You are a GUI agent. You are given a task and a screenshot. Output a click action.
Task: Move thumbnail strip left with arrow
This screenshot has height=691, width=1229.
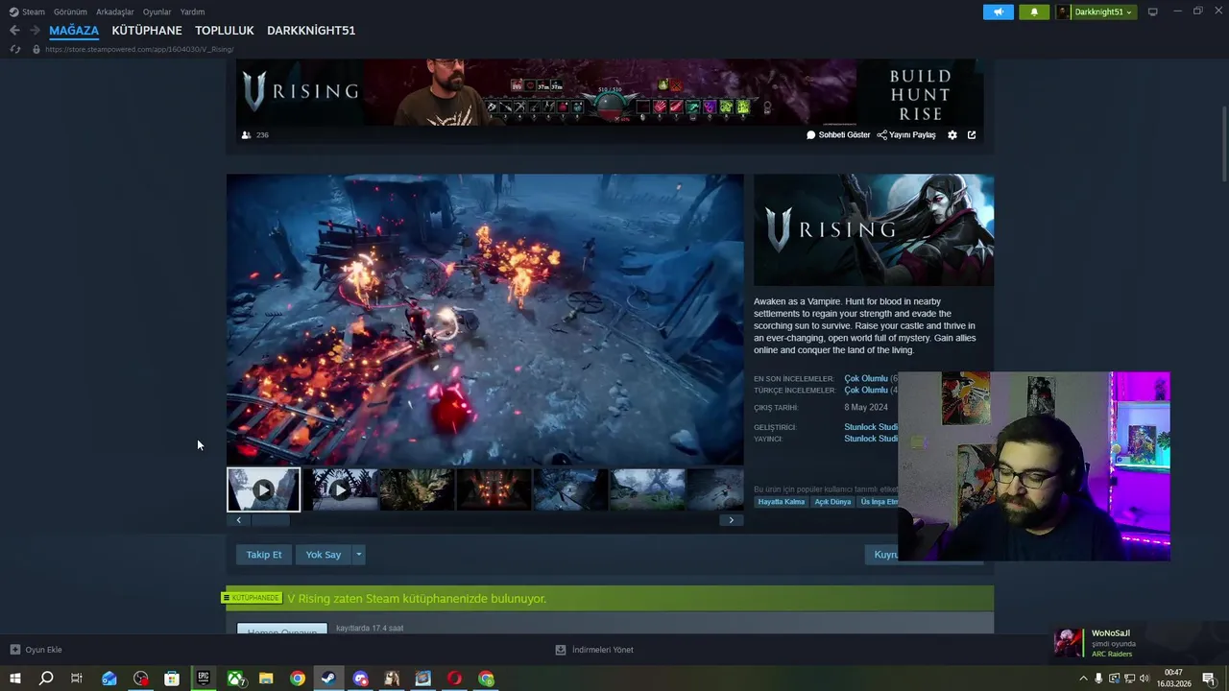(x=239, y=520)
